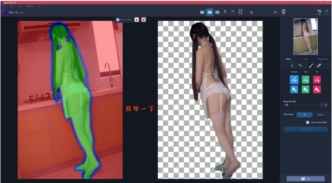Choose the greyed icon beside the person tool
This screenshot has width=332, height=183.
pyautogui.click(x=300, y=66)
